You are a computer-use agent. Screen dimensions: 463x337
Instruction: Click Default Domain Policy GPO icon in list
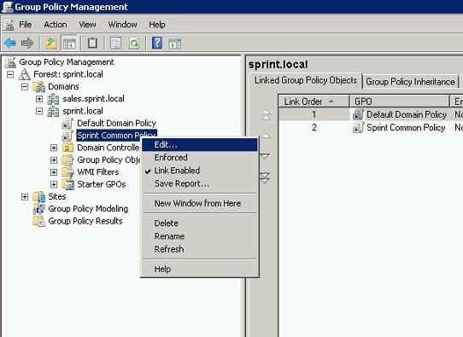[x=359, y=114]
